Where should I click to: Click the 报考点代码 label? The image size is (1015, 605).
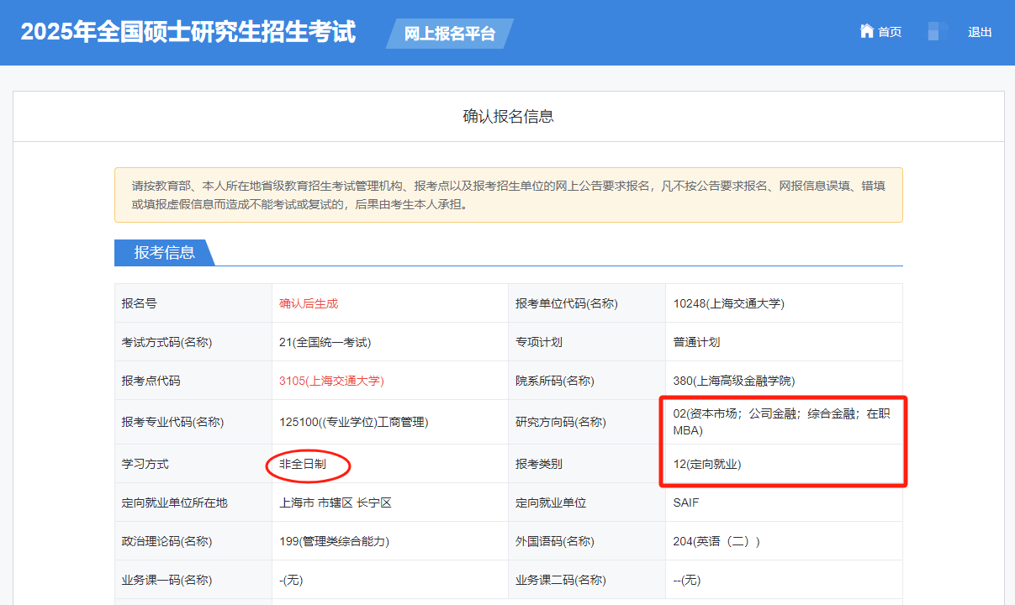click(x=151, y=381)
